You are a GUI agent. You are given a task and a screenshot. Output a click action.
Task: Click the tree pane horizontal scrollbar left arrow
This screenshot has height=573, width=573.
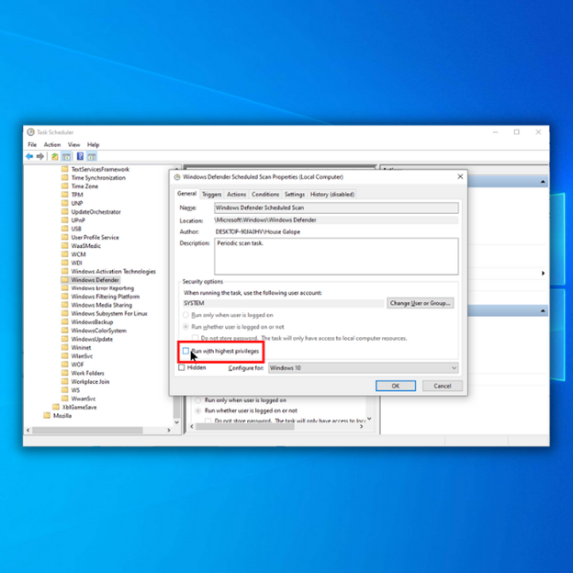28,431
